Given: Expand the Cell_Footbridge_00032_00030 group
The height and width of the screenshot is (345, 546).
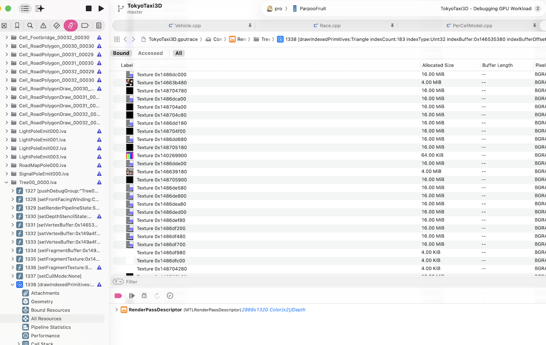Looking at the screenshot, I should (6, 38).
